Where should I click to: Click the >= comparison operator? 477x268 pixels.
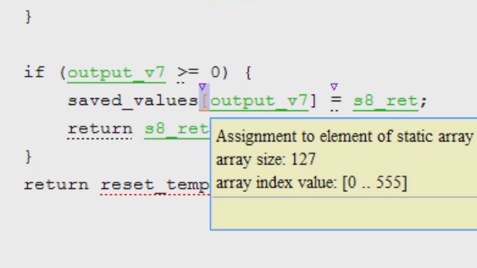click(188, 73)
